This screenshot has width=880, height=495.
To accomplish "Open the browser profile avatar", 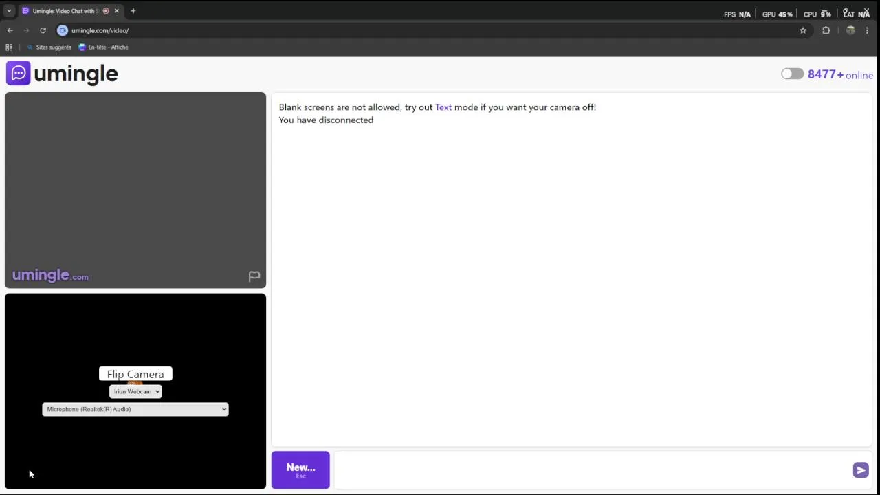I will pos(850,30).
